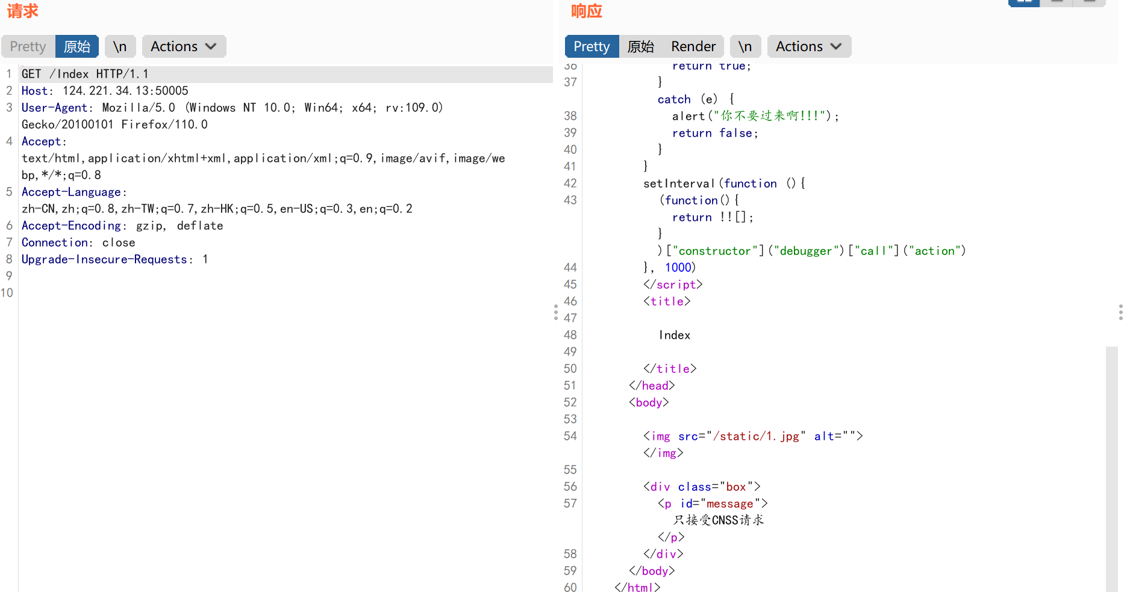Screen dimensions: 1124x592
Task: Click the closing </script> tag
Action: click(673, 285)
